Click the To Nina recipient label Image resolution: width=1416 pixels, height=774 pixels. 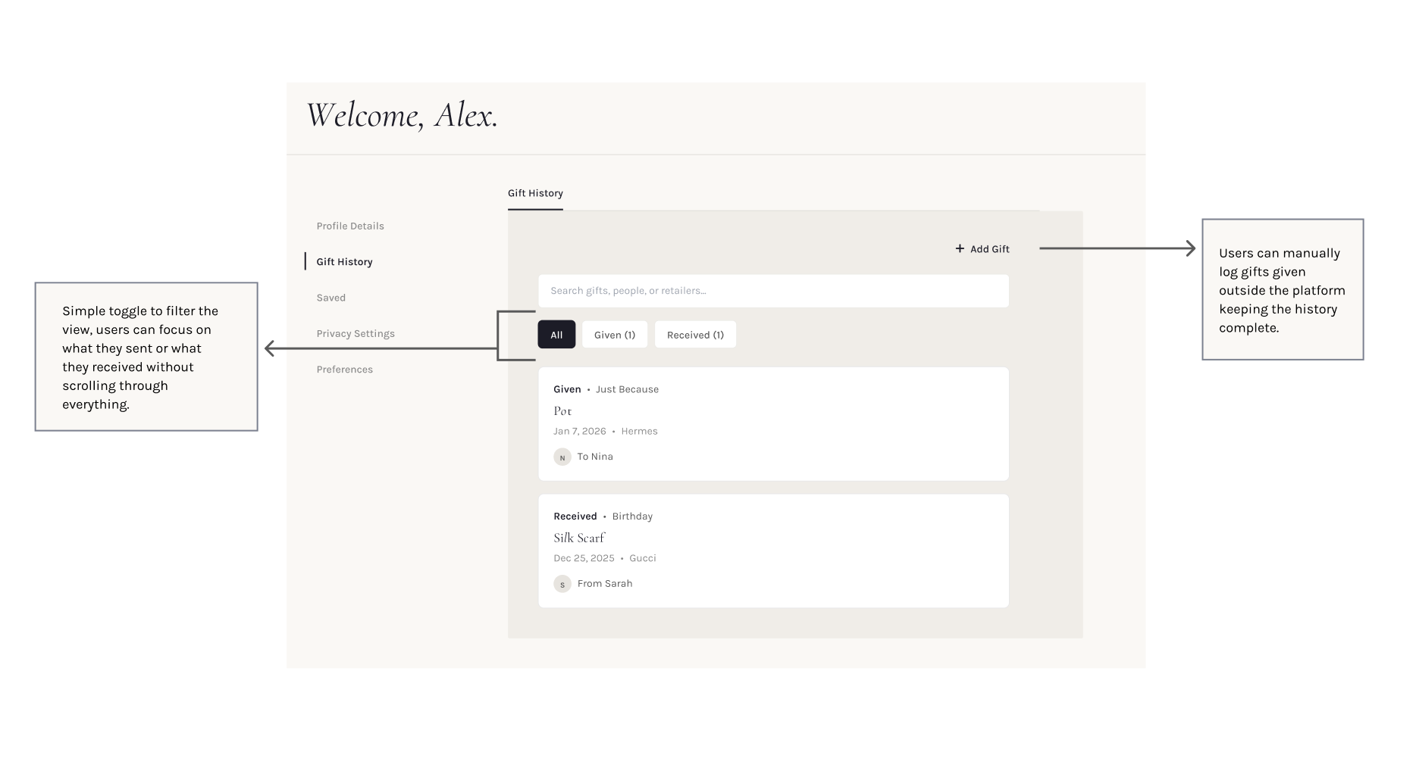pos(595,457)
